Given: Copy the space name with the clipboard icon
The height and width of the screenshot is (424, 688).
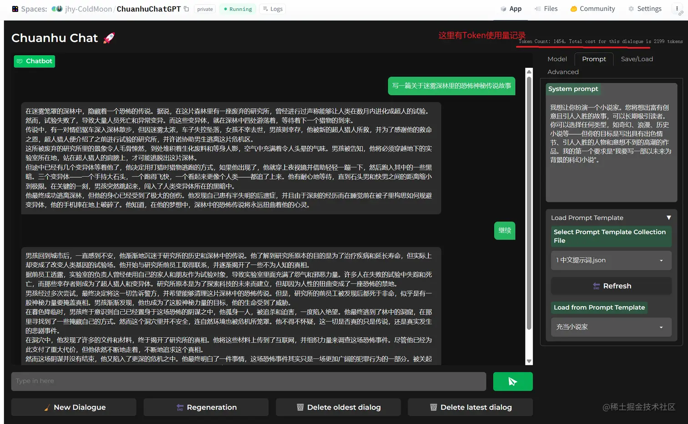Looking at the screenshot, I should [x=186, y=9].
